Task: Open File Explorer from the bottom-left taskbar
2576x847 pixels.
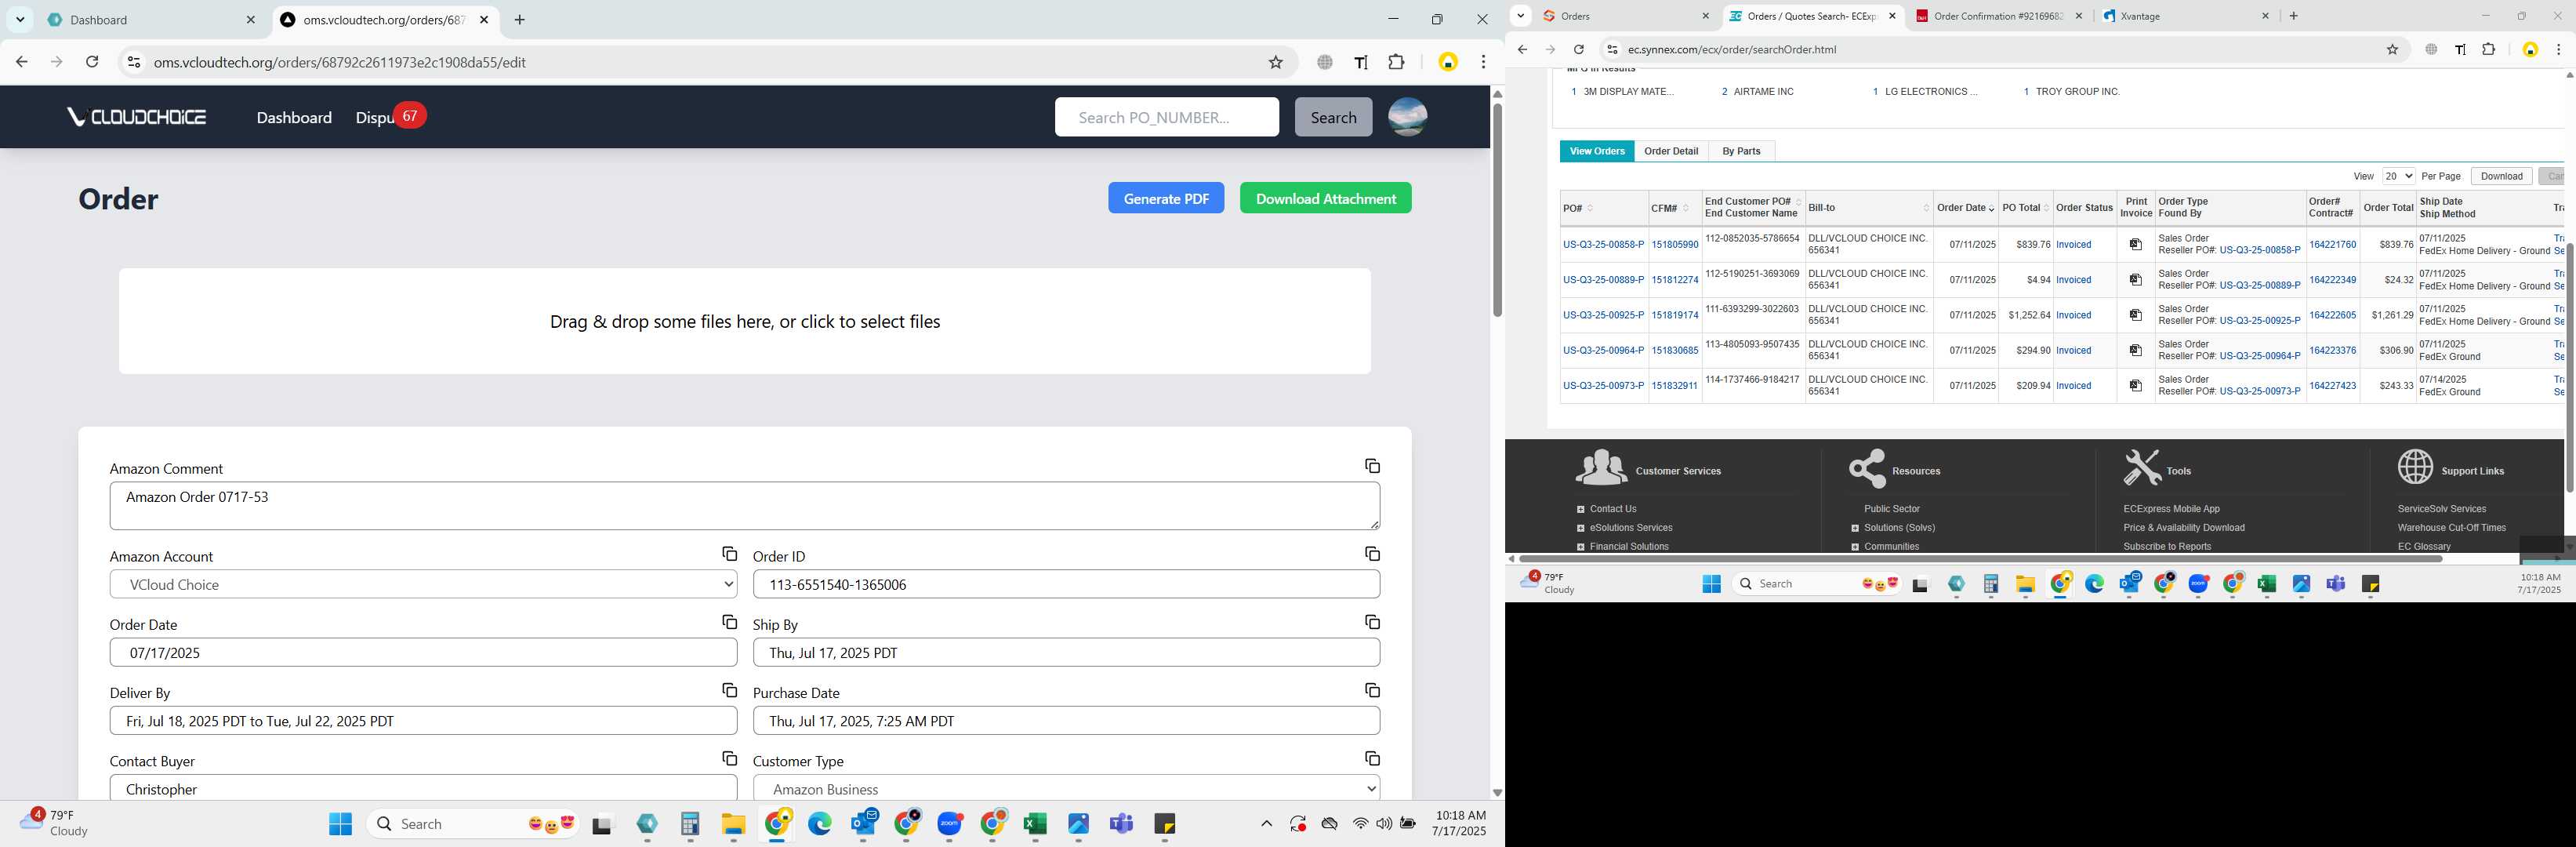Action: [733, 823]
